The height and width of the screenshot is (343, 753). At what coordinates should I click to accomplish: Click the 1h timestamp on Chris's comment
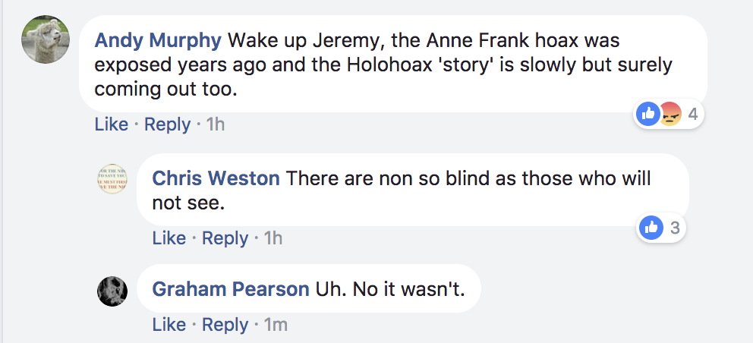coord(273,238)
